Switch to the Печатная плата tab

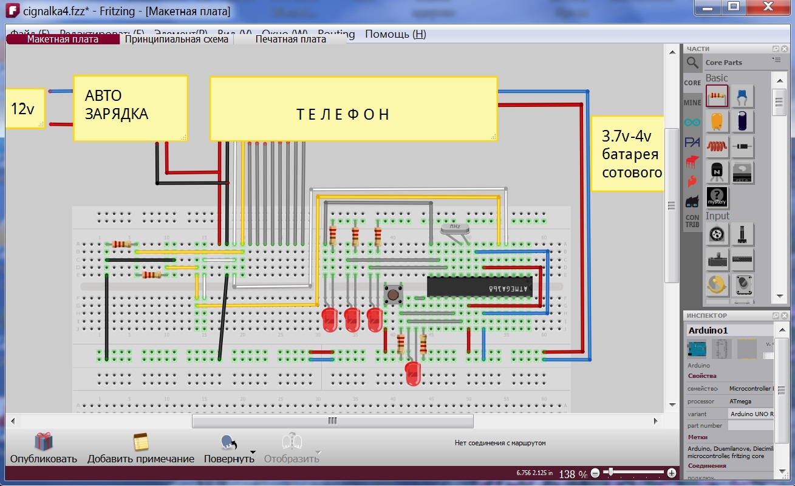tap(290, 39)
